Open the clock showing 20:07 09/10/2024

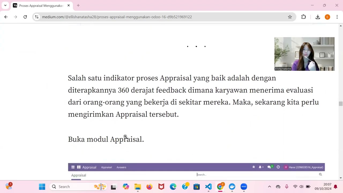pos(323,187)
